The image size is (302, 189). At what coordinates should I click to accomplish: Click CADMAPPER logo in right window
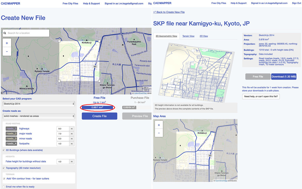click(x=162, y=3)
